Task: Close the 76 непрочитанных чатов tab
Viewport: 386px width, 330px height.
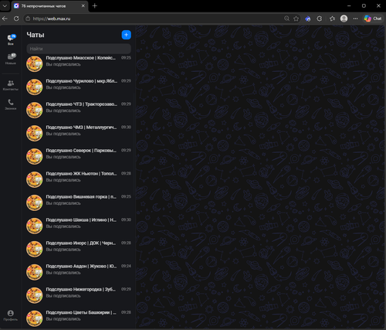Action: click(x=83, y=5)
